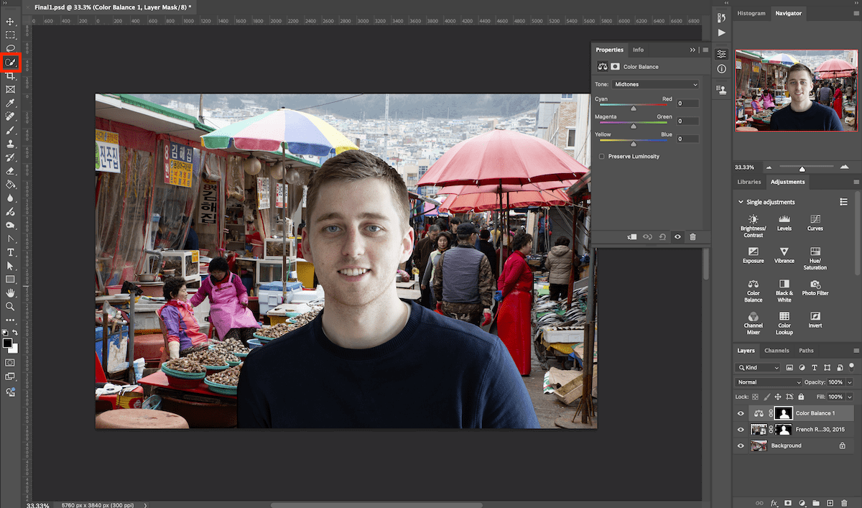Click the Quick Mask mode icon
The image size is (862, 508).
click(x=10, y=362)
